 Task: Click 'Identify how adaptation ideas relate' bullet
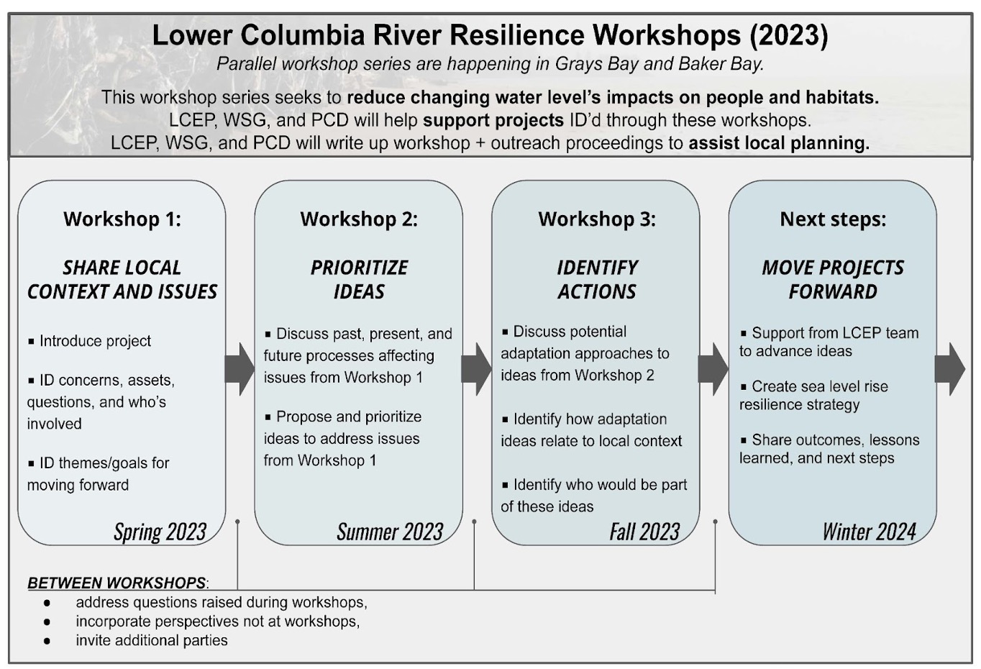[591, 429]
